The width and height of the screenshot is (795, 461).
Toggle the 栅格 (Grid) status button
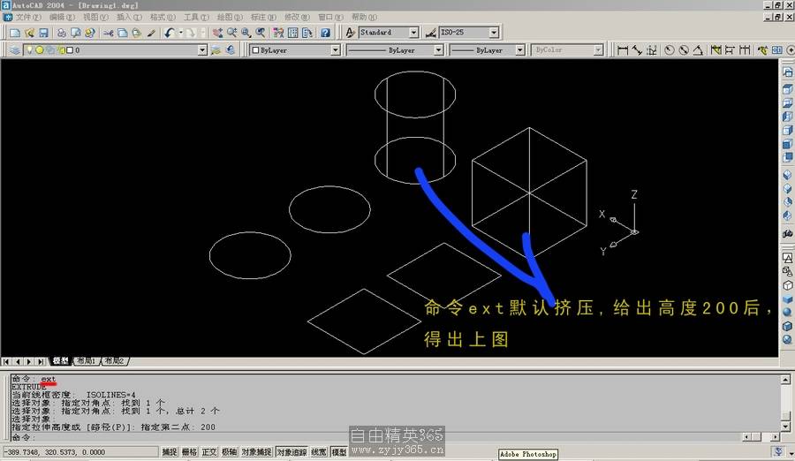189,452
